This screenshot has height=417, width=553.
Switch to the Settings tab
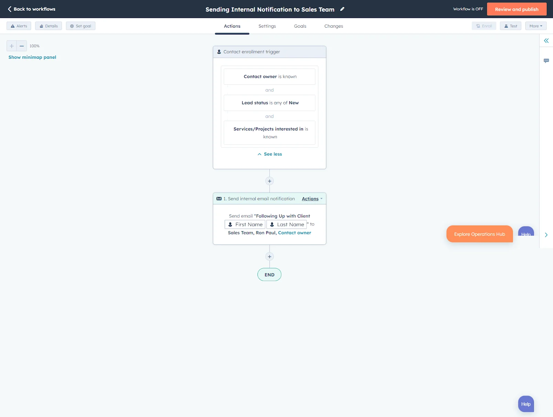click(x=267, y=26)
